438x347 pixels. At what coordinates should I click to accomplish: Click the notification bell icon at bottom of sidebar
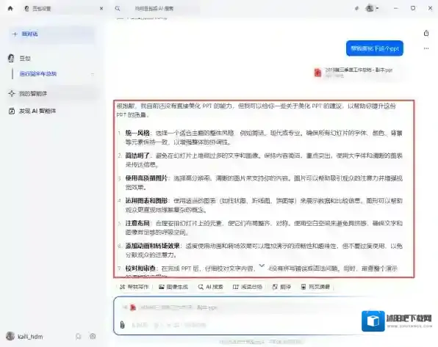point(78,337)
